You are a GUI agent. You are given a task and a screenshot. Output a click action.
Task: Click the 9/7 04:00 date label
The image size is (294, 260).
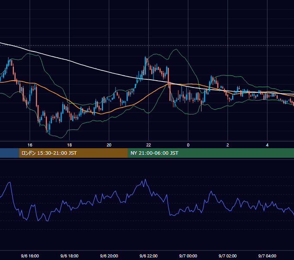[x=267, y=256]
